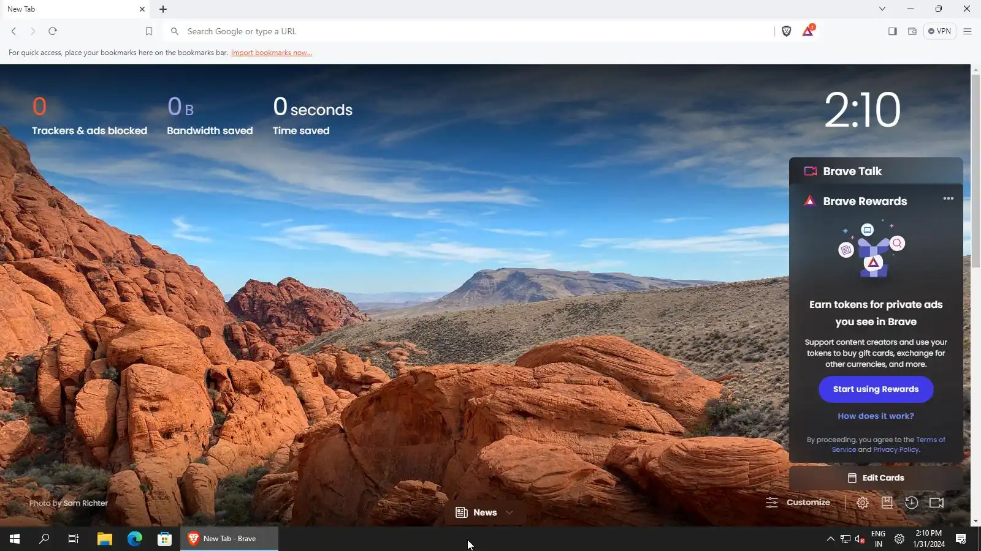Click the Time saved stat
Image resolution: width=981 pixels, height=551 pixels.
pos(313,116)
